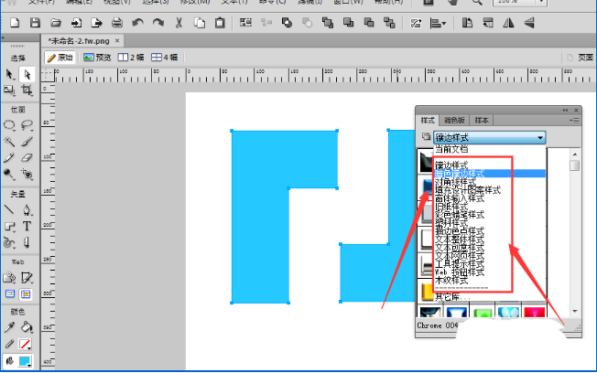
Task: Click the green style thumbnail
Action: click(483, 313)
